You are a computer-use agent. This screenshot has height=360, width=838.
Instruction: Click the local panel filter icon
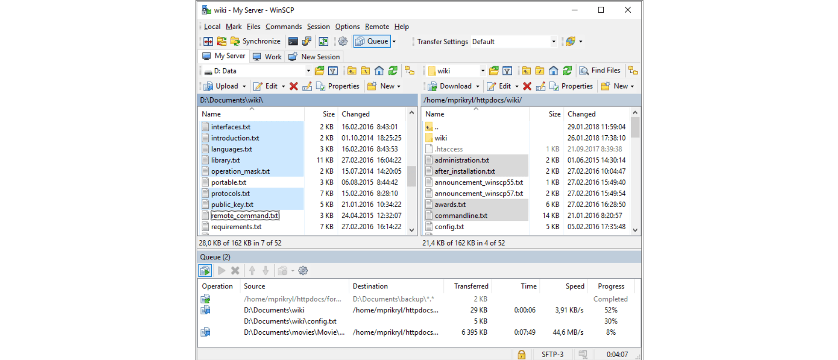click(333, 71)
